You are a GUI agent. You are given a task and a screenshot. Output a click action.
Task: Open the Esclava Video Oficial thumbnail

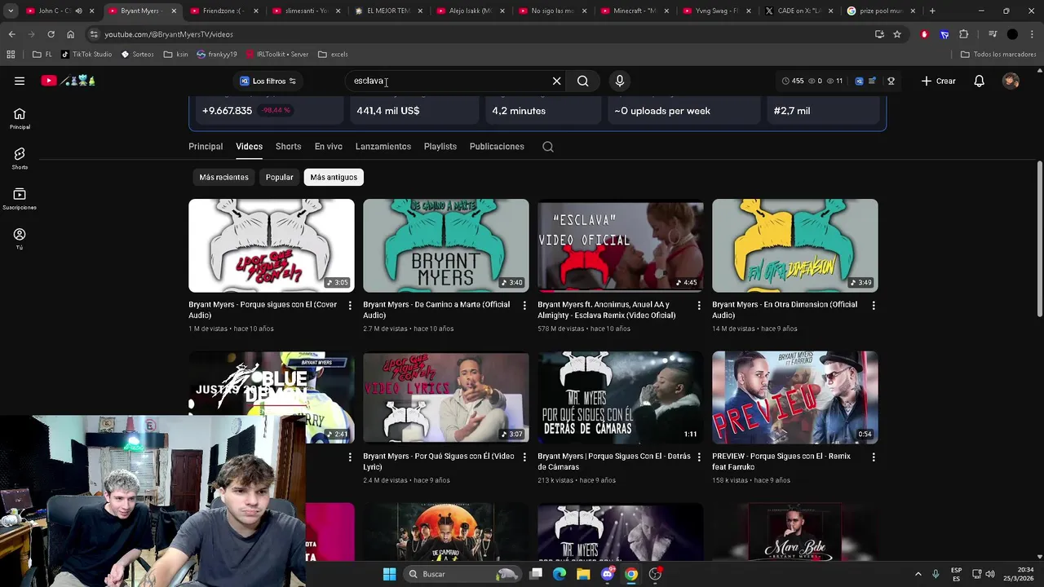pos(621,245)
